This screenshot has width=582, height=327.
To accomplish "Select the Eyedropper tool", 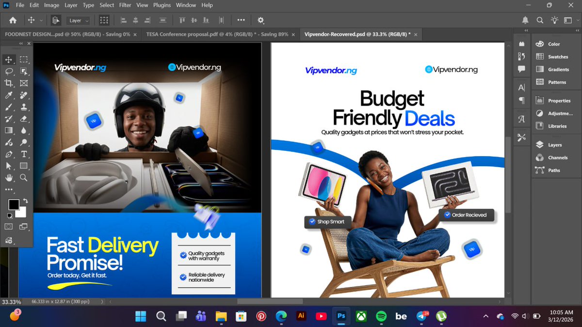I will 9,95.
